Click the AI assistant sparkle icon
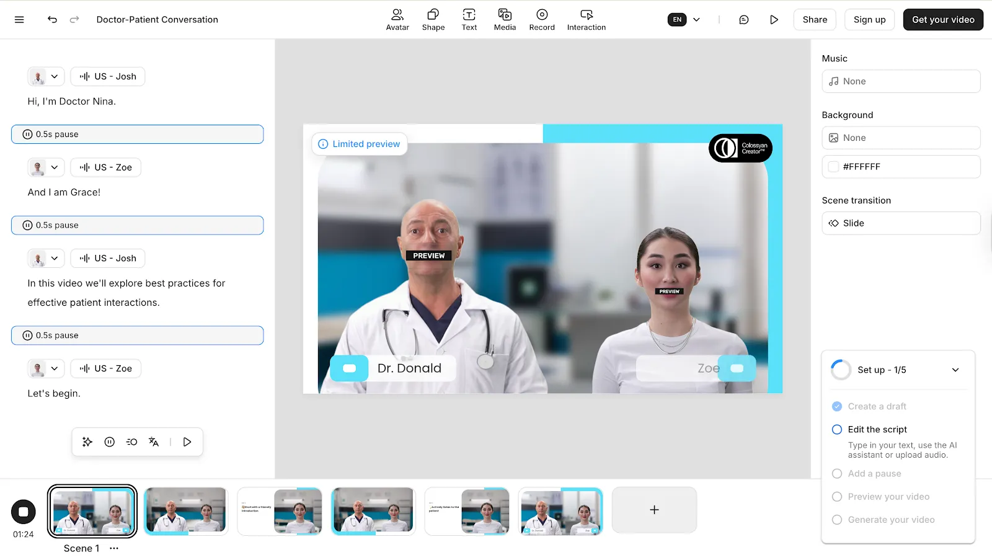 (87, 442)
